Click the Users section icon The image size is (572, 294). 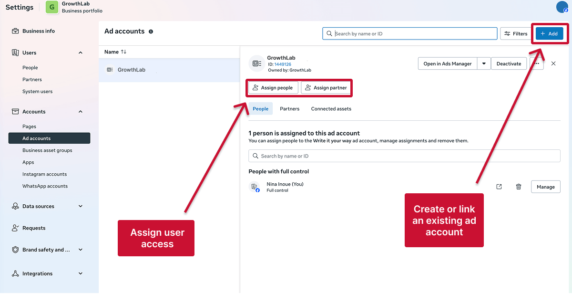point(15,52)
